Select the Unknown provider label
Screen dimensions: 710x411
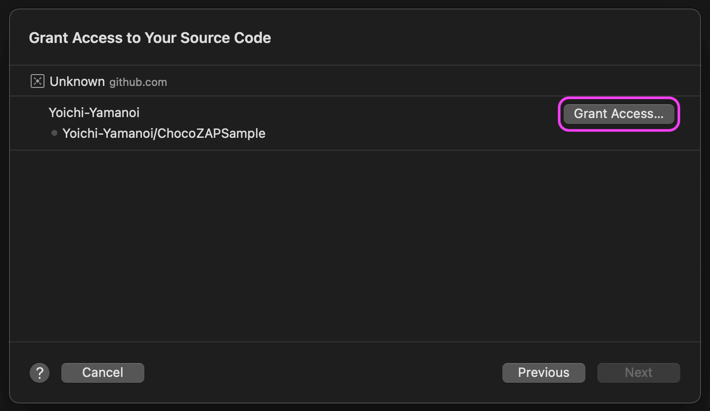click(77, 82)
